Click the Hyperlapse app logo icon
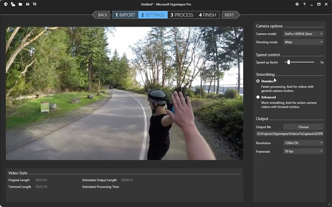The image size is (332, 207). click(x=6, y=4)
